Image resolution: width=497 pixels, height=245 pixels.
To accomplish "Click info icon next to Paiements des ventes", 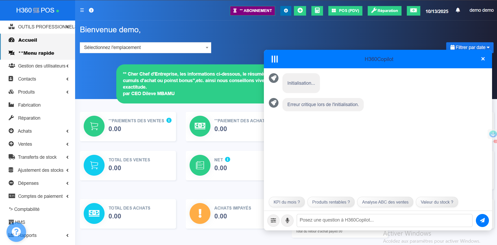I will (x=169, y=120).
